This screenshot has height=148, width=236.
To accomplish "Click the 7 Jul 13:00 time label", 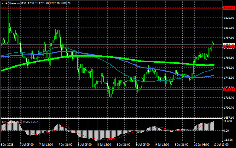I will [46, 145].
